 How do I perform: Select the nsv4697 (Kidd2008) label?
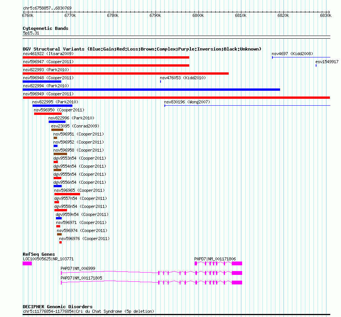292,54
